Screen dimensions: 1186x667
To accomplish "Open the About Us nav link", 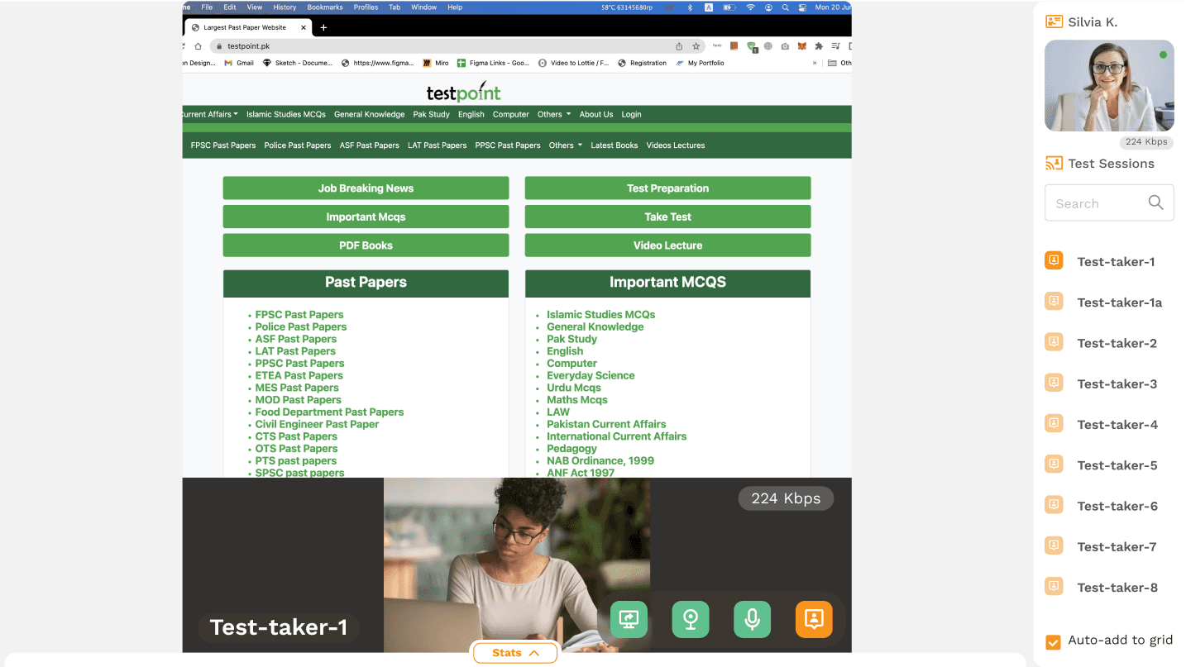I will pos(596,114).
